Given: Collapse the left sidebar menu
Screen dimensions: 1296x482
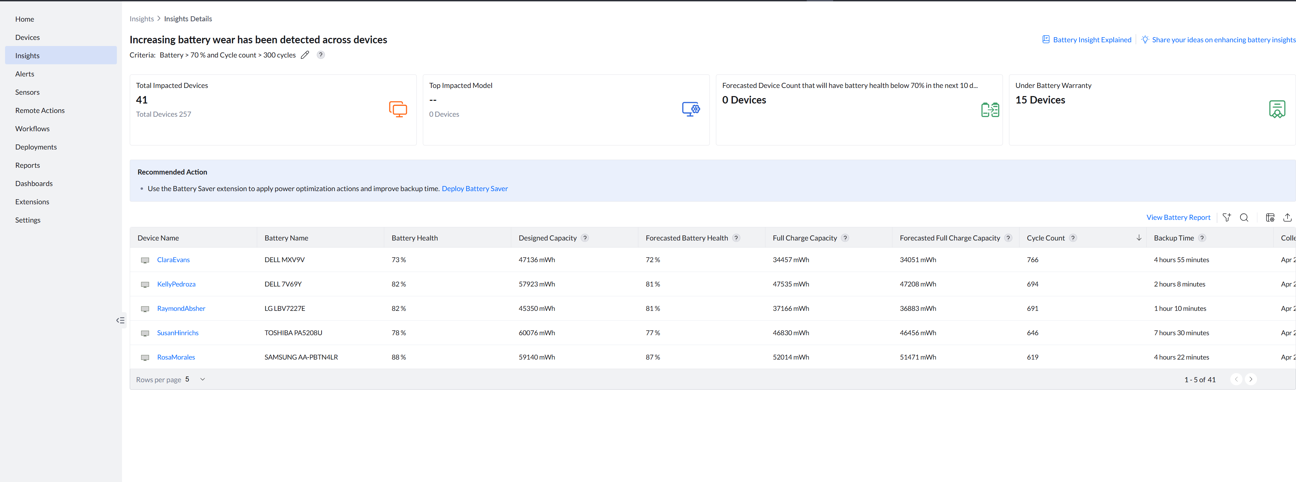Looking at the screenshot, I should [x=120, y=320].
